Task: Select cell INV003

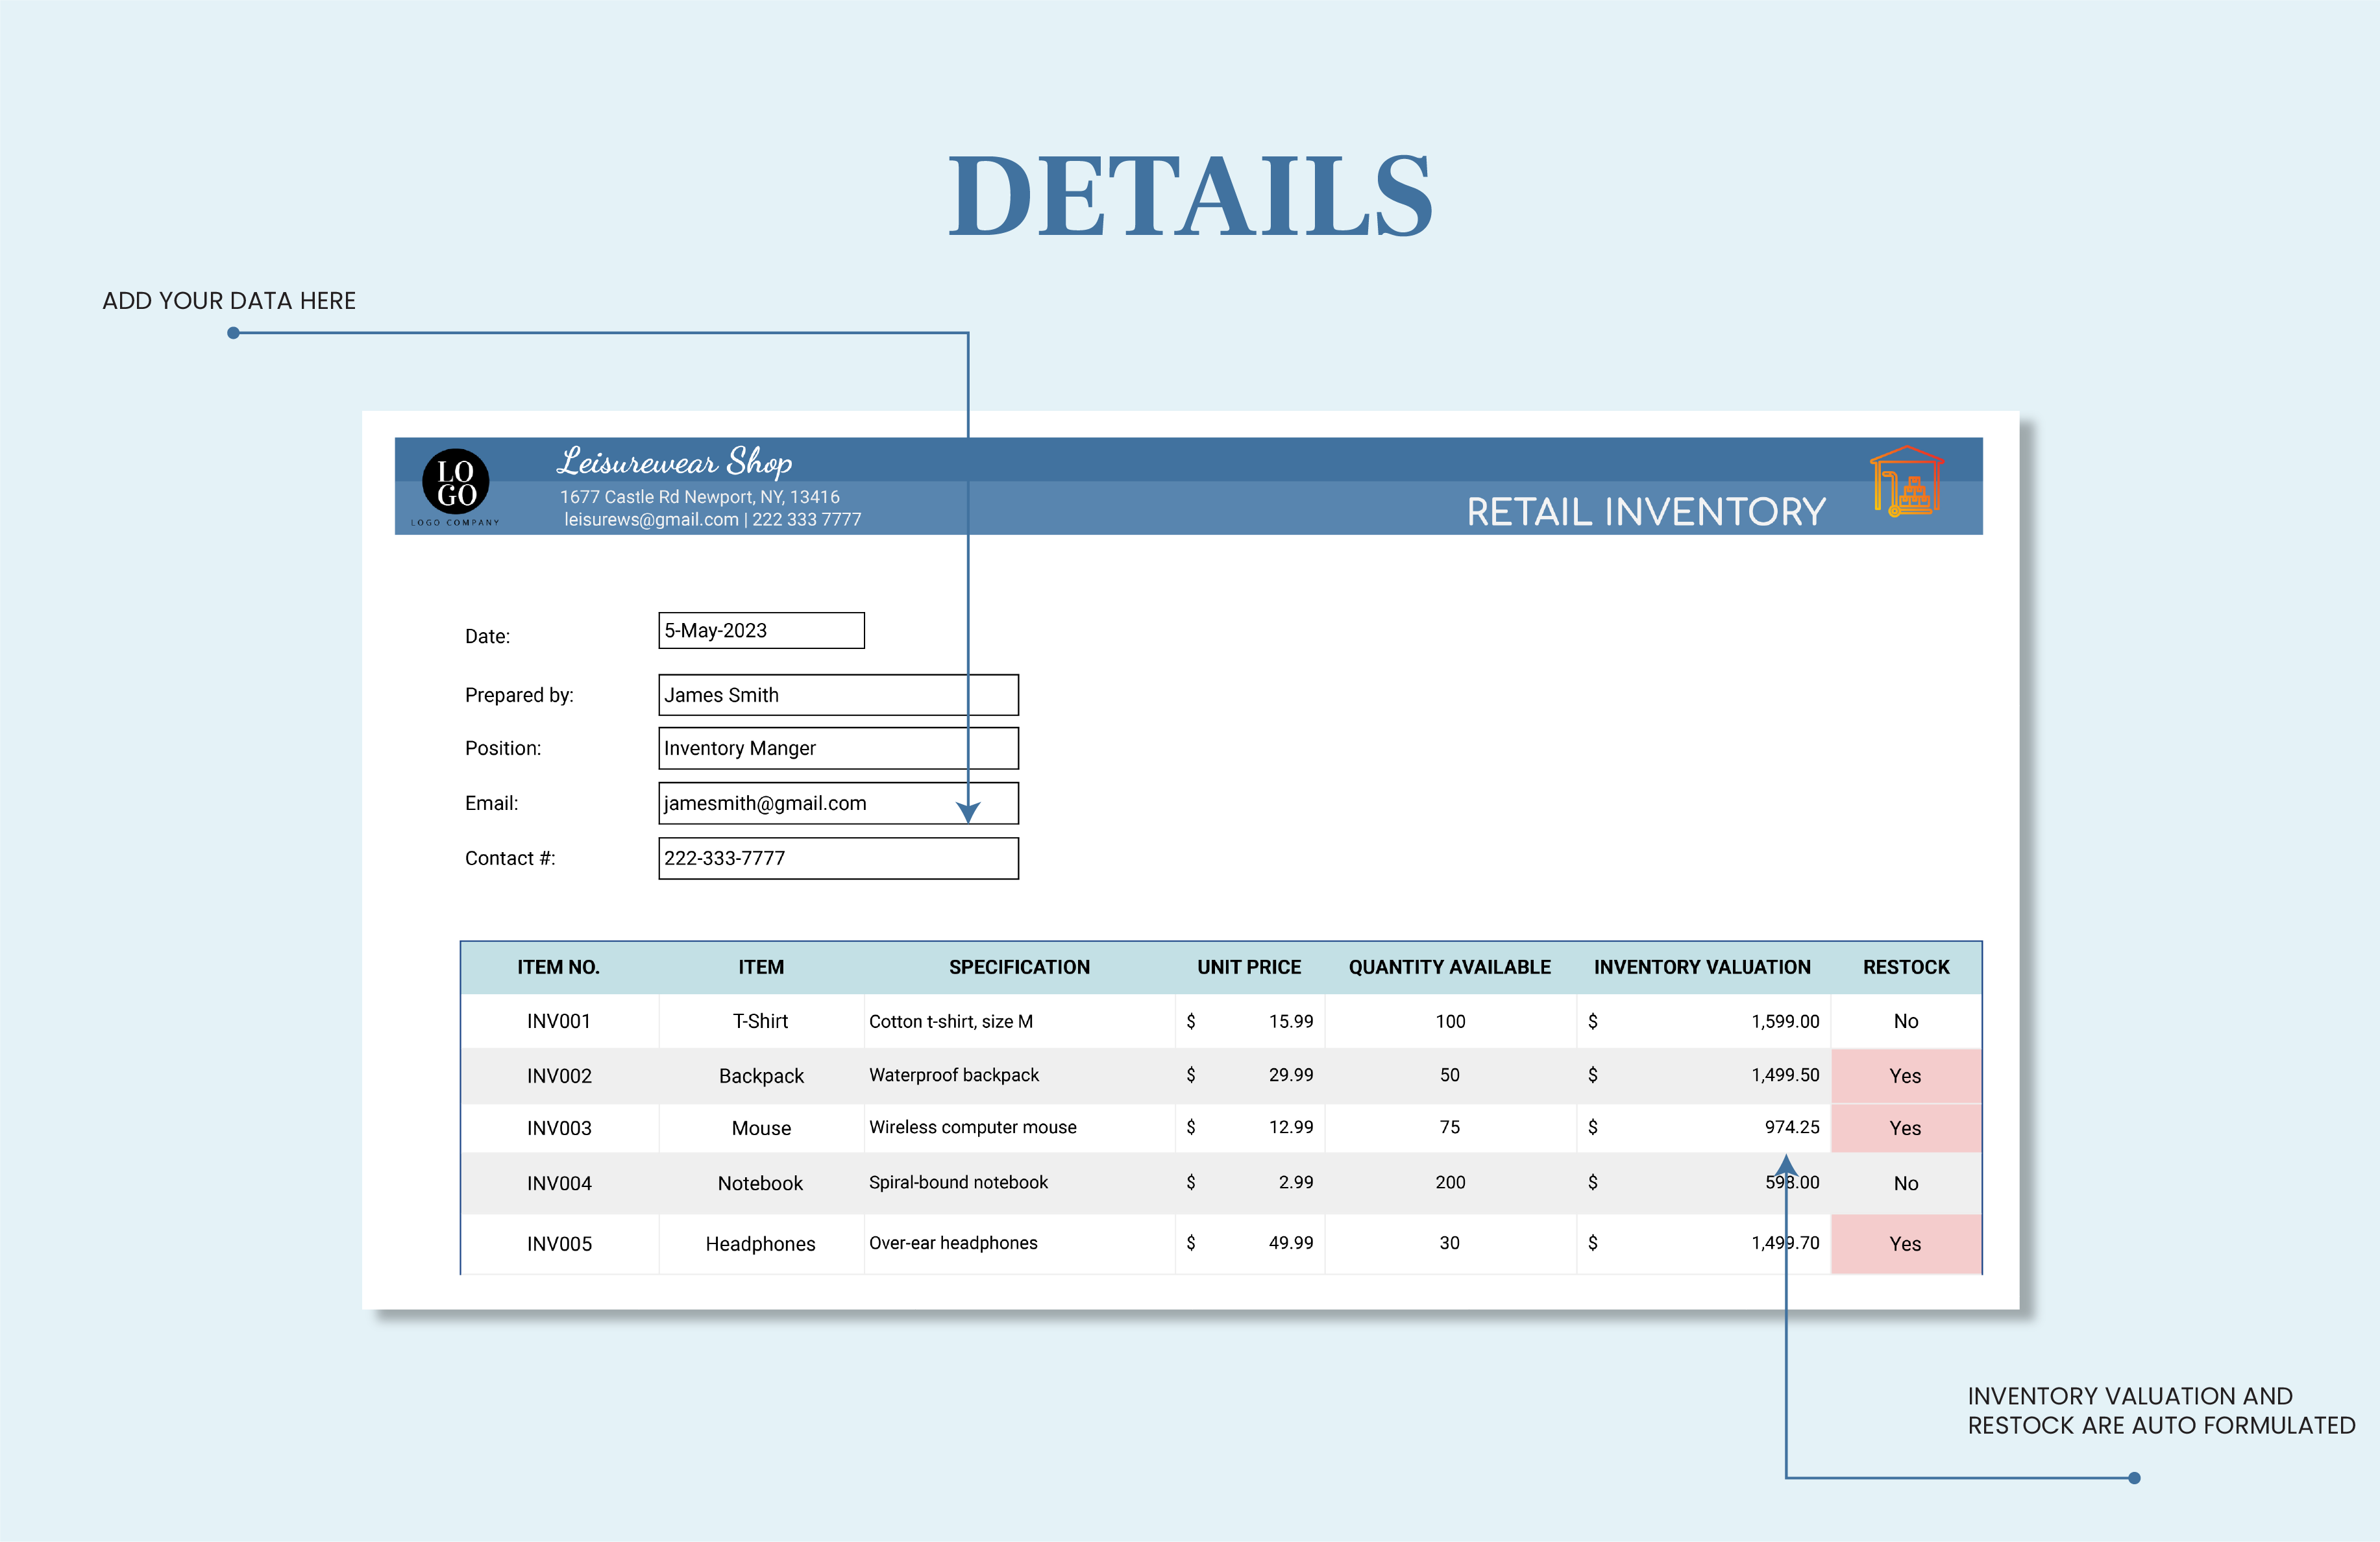Action: (x=559, y=1128)
